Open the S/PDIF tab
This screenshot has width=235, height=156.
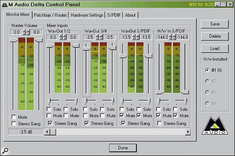pos(114,15)
